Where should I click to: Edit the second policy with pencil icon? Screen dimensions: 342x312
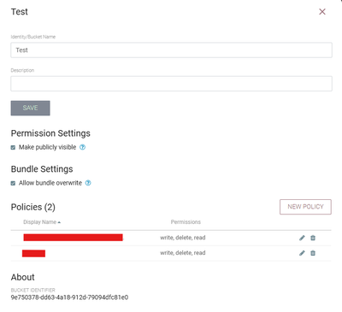click(x=302, y=253)
